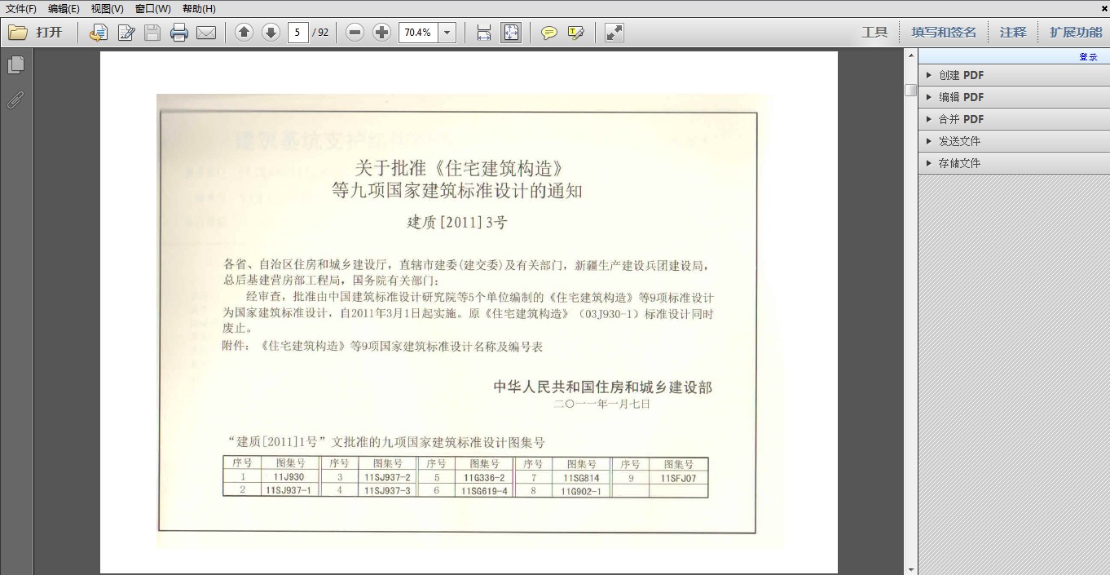This screenshot has height=575, width=1110.
Task: Click the Save floppy disk icon
Action: 152,33
